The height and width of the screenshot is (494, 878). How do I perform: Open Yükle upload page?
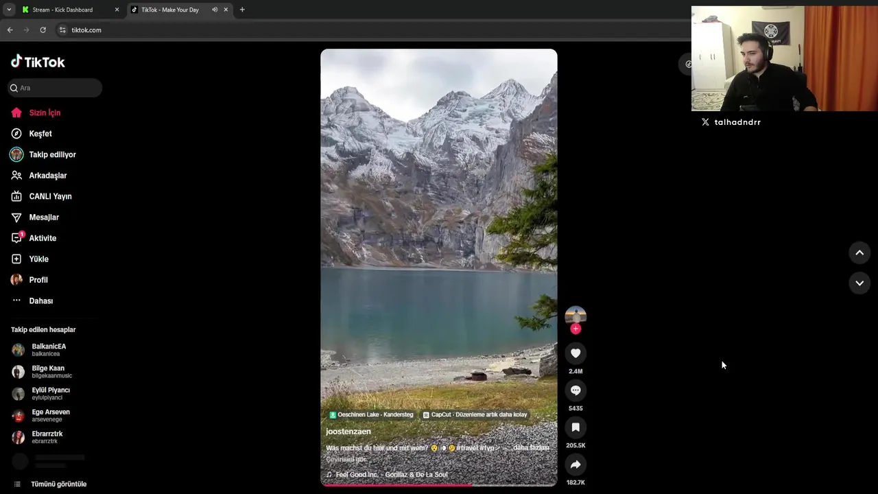tap(38, 259)
